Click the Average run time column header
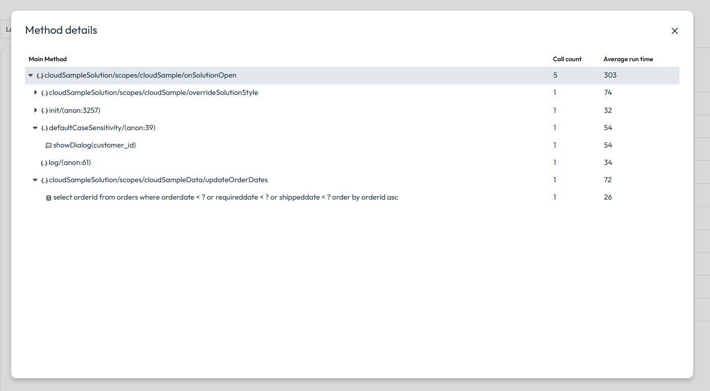The image size is (710, 391). tap(628, 59)
